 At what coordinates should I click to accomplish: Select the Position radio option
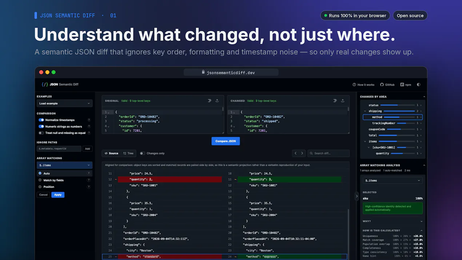[x=40, y=187]
